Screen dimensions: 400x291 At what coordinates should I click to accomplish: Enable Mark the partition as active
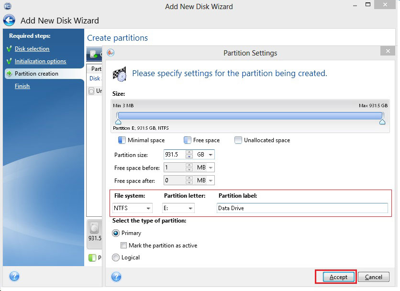click(x=124, y=246)
